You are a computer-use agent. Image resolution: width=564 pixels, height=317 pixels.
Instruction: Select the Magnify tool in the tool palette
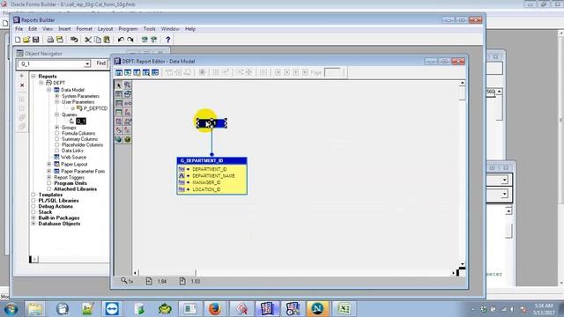pos(127,85)
